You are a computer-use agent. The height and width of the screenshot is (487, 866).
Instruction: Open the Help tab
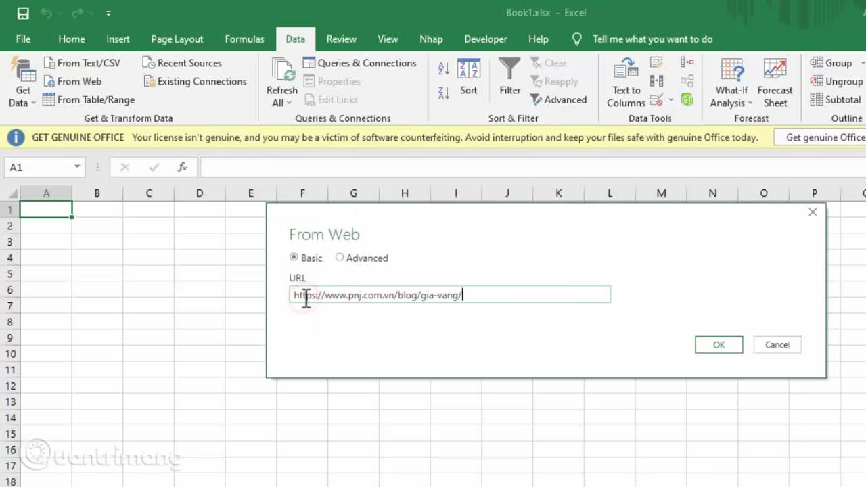[539, 39]
